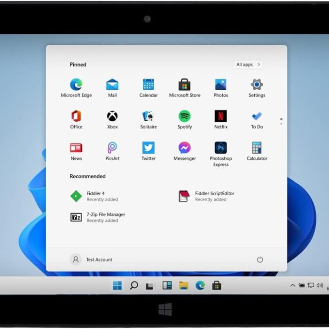Open Search from the taskbar
Image resolution: width=329 pixels, height=329 pixels.
[133, 285]
